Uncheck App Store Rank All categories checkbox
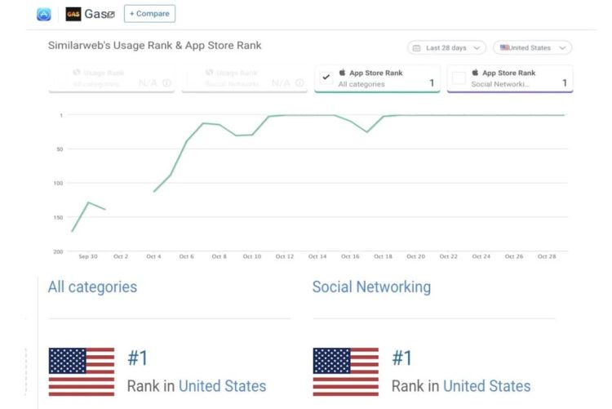 point(326,78)
